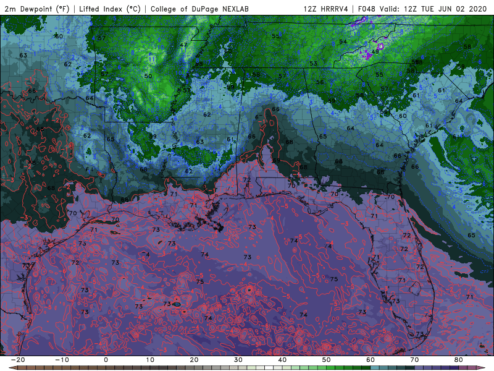Click the 70 label on color scale
Image resolution: width=494 pixels, height=371 pixels.
(x=414, y=360)
